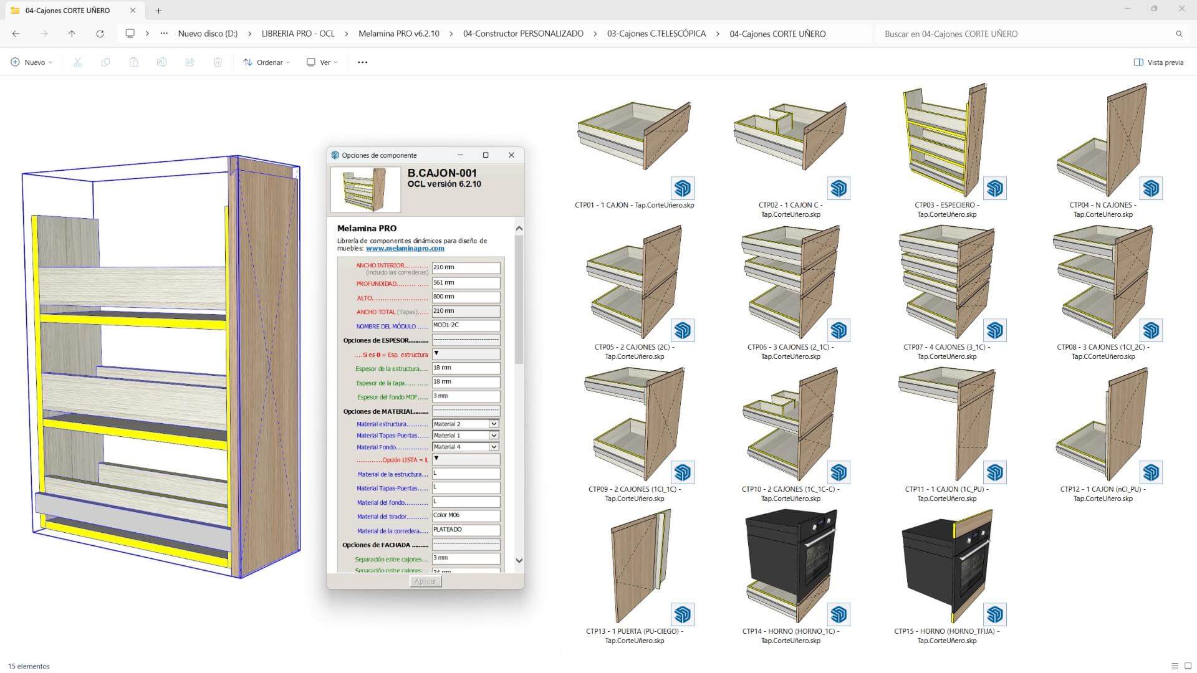
Task: Click search magnifier icon in search box
Action: click(1179, 34)
